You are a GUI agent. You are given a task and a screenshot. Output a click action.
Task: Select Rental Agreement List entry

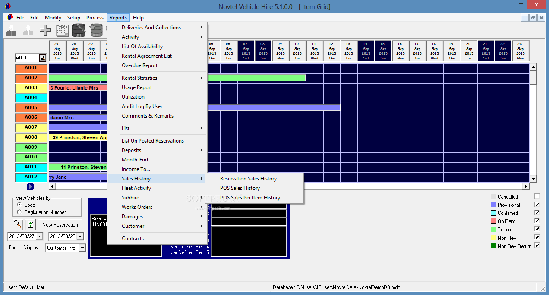[x=158, y=56]
